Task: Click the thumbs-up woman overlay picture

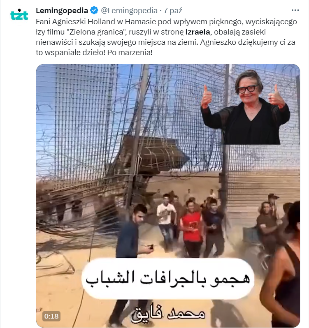Action: [246, 107]
